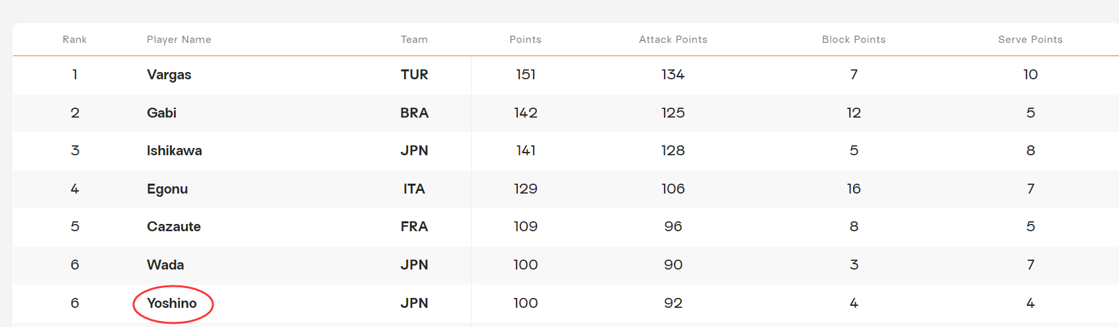Screen dimensions: 1119x327
Task: Click the ITA team cell
Action: (x=414, y=189)
